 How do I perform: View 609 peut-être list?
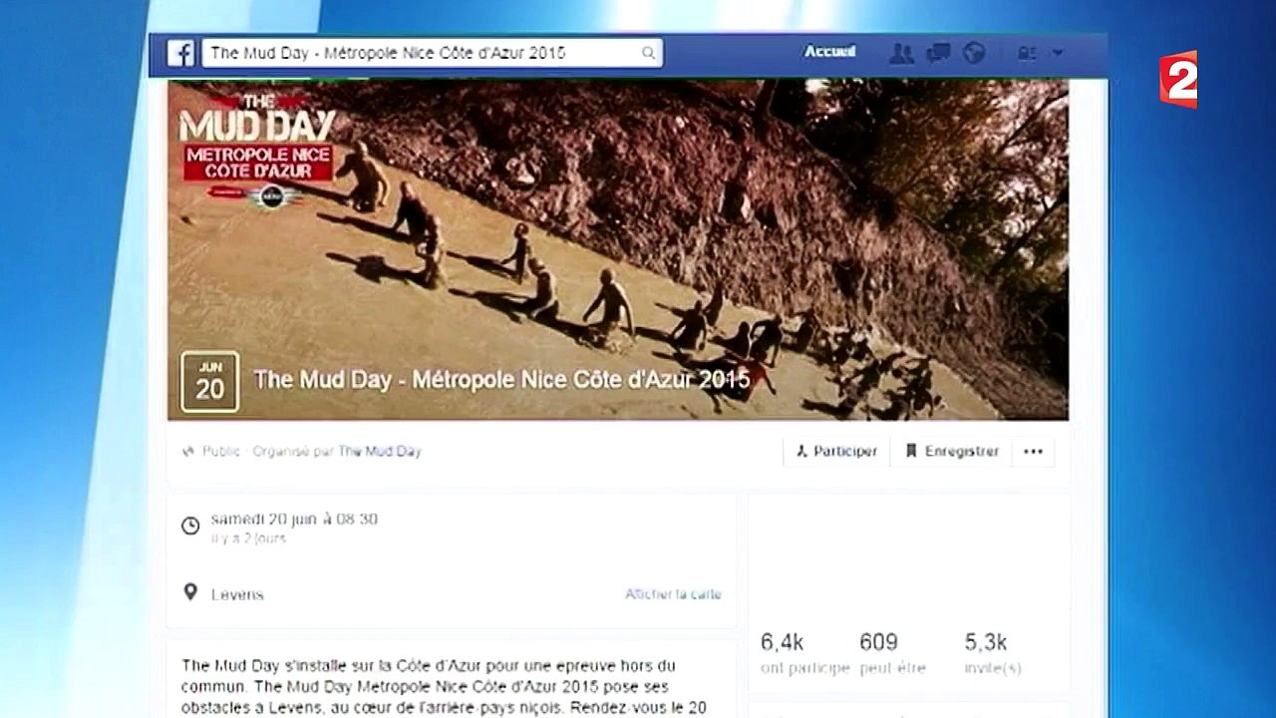pyautogui.click(x=892, y=654)
